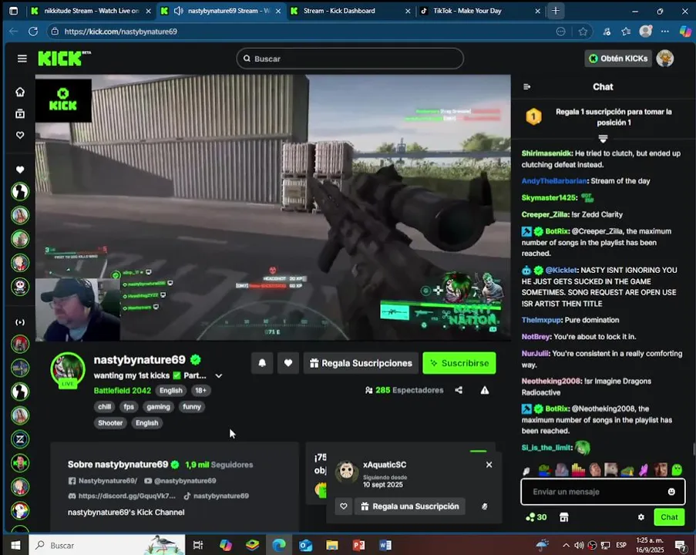Open @nastybynature69 YouTube link
Screen dimensions: 696x555
click(180, 481)
